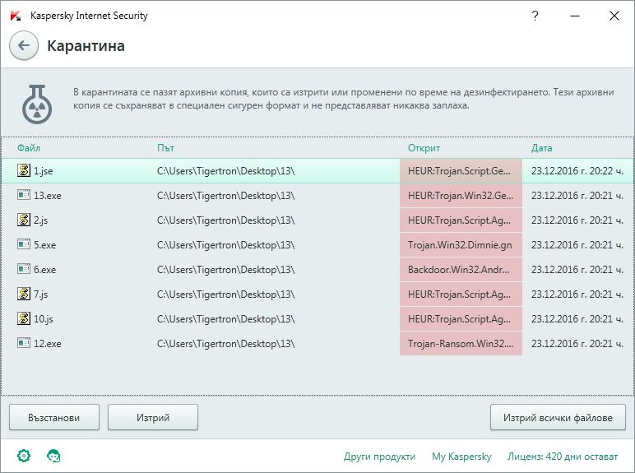Click the script icon next to 1.jse
635x473 pixels.
pos(24,170)
